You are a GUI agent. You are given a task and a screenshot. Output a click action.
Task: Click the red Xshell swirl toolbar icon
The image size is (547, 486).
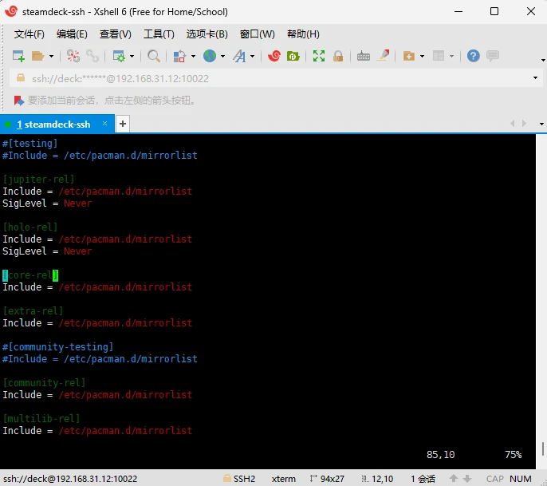(274, 56)
